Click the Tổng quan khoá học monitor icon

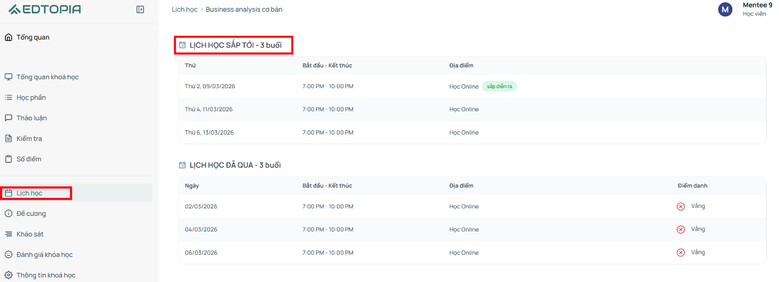pos(9,77)
